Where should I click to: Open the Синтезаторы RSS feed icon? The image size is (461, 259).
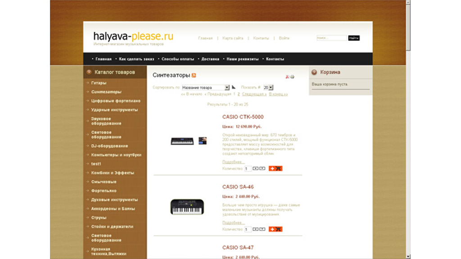(194, 76)
